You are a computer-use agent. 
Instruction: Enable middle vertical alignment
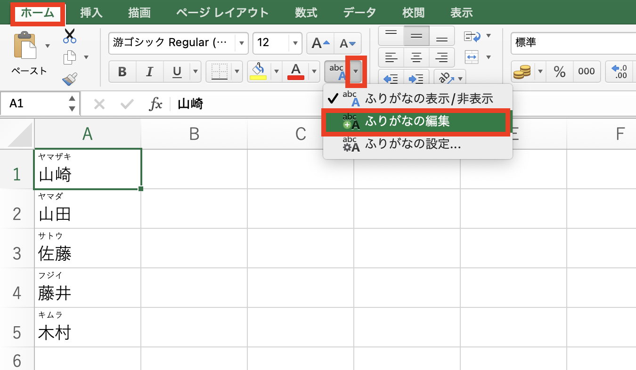tap(416, 35)
